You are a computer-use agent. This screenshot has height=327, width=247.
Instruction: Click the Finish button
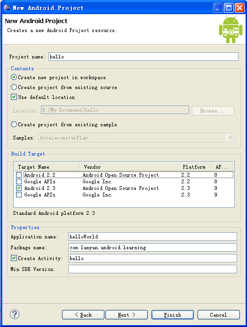(173, 315)
